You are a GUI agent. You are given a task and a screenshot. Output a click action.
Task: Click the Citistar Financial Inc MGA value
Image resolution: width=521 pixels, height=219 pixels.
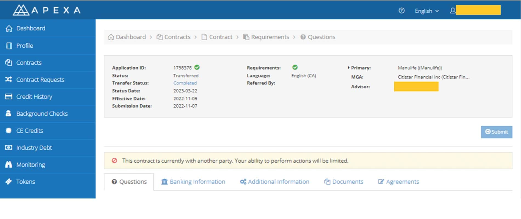pos(434,77)
